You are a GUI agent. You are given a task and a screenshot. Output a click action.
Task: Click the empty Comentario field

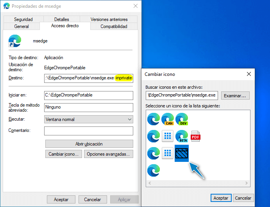(89, 131)
